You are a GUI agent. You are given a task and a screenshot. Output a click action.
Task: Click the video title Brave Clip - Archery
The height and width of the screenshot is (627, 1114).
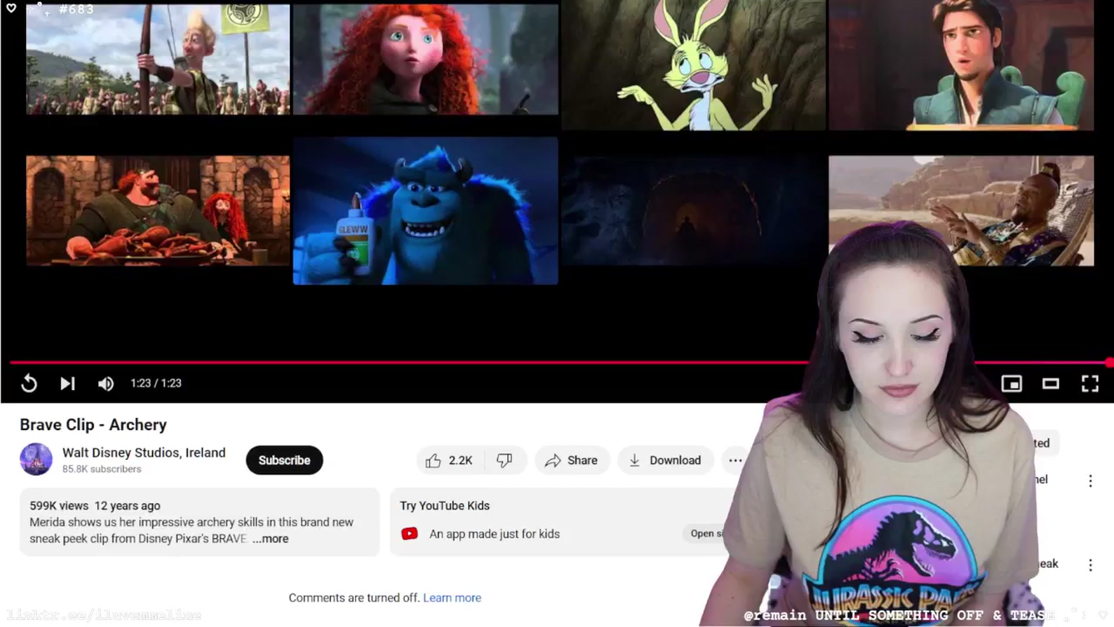tap(93, 425)
